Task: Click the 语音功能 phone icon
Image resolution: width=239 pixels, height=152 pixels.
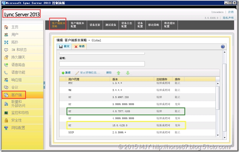Action: 6,72
